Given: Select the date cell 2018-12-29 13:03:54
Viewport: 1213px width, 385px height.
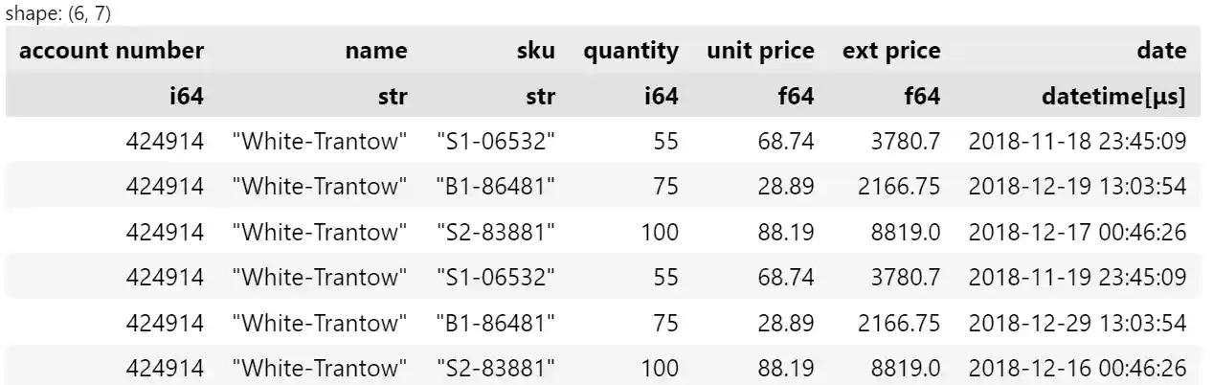Looking at the screenshot, I should point(1078,323).
